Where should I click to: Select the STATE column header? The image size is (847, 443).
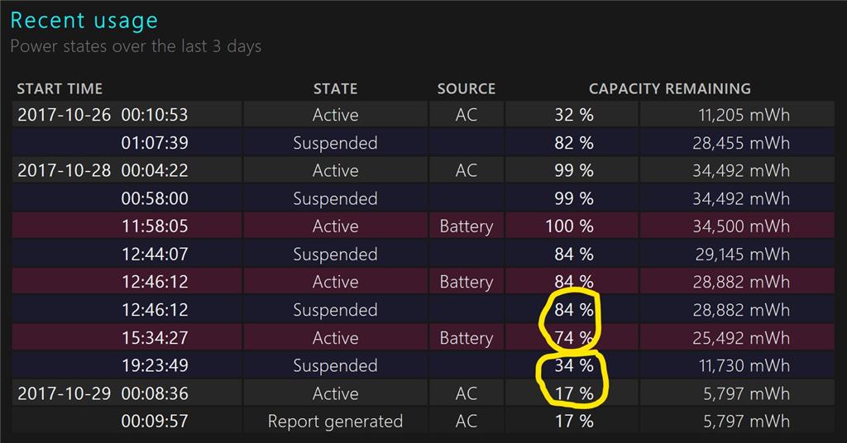(335, 88)
